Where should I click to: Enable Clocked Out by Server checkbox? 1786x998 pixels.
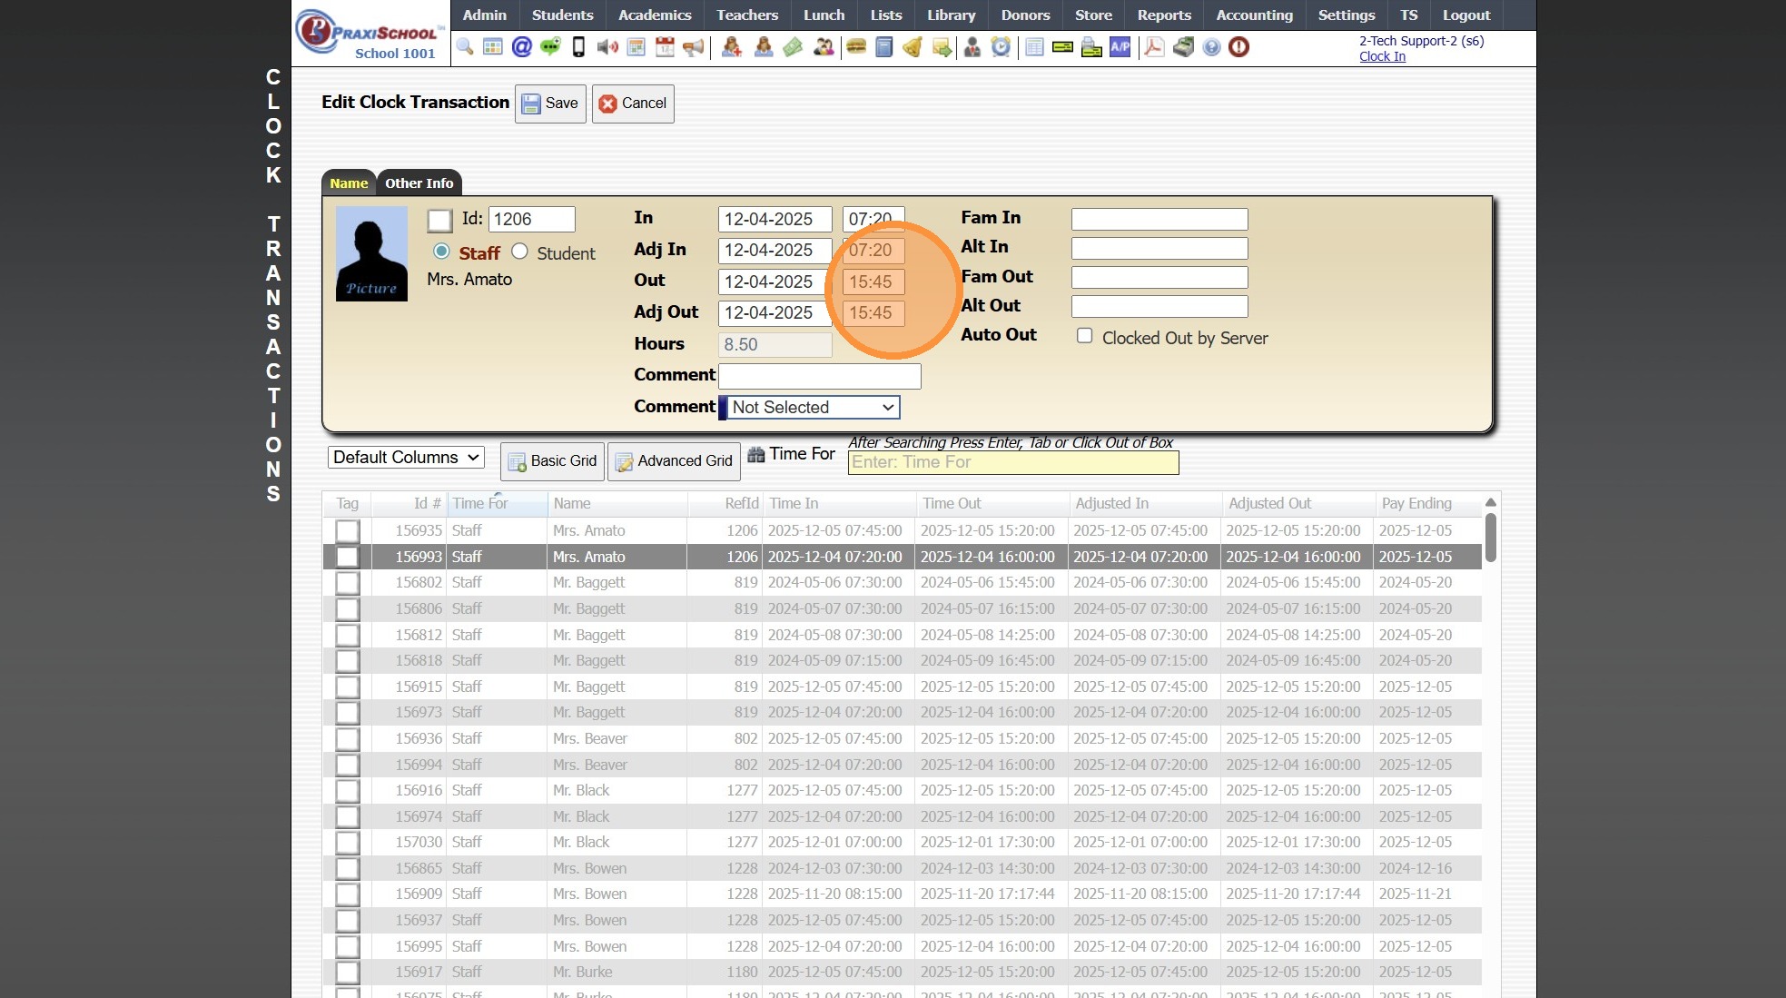point(1084,336)
